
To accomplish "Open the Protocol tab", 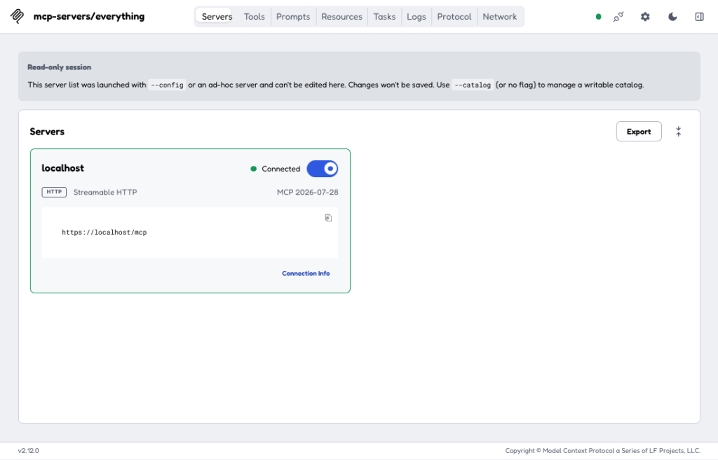I will (454, 17).
